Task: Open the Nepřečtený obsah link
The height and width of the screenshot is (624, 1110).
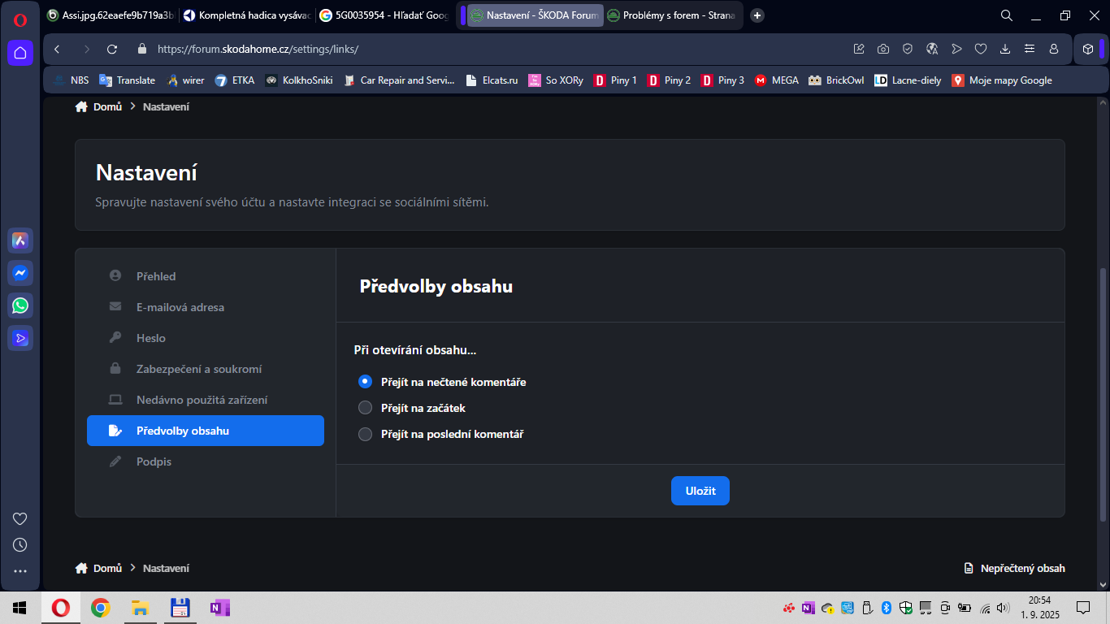Action: (1014, 568)
